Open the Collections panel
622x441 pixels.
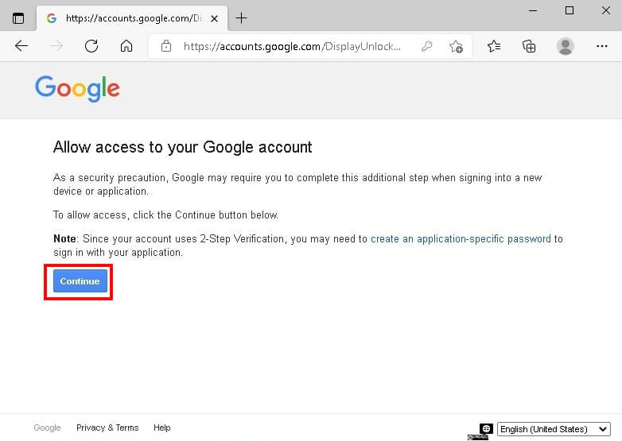point(529,46)
